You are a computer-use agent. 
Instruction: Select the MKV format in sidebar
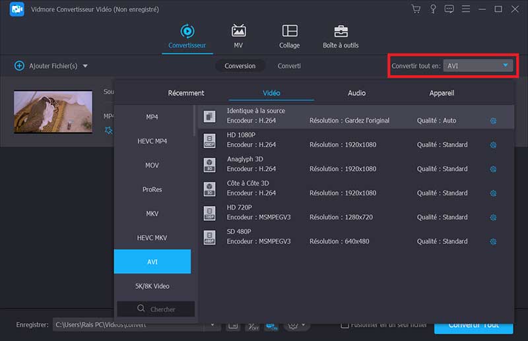point(152,214)
